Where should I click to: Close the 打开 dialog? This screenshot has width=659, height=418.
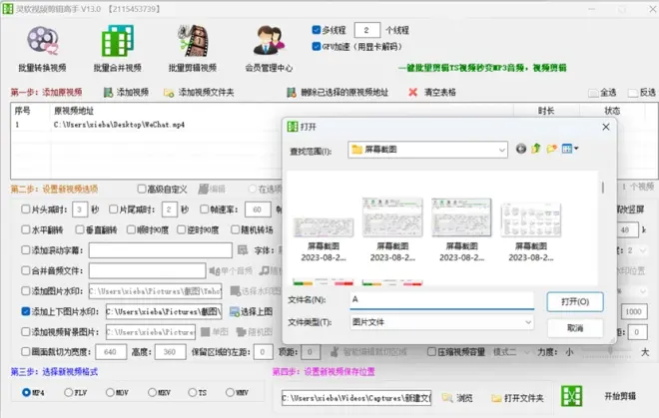[x=606, y=127]
